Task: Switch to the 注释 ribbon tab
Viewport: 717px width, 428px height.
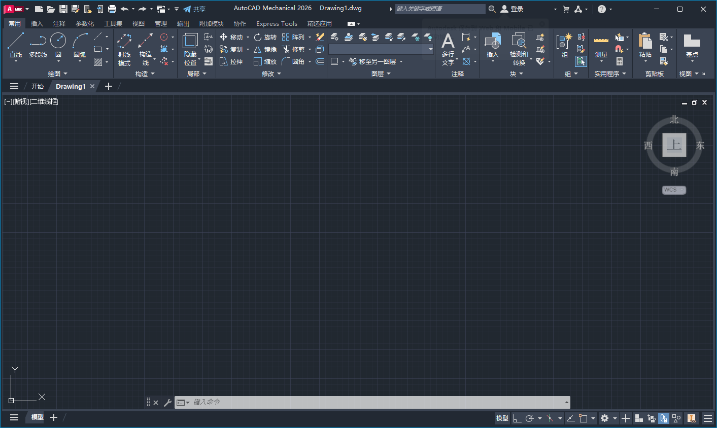Action: (59, 24)
